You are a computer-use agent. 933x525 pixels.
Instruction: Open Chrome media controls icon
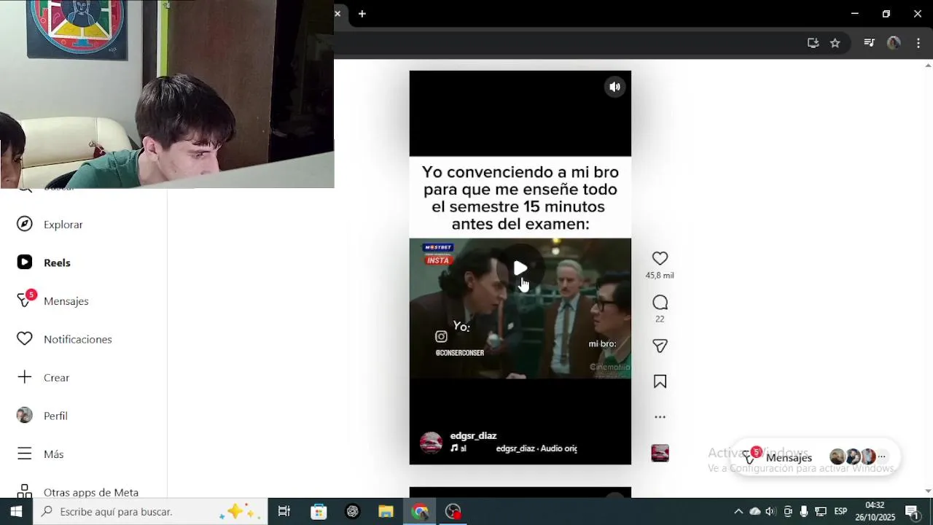[x=869, y=43]
